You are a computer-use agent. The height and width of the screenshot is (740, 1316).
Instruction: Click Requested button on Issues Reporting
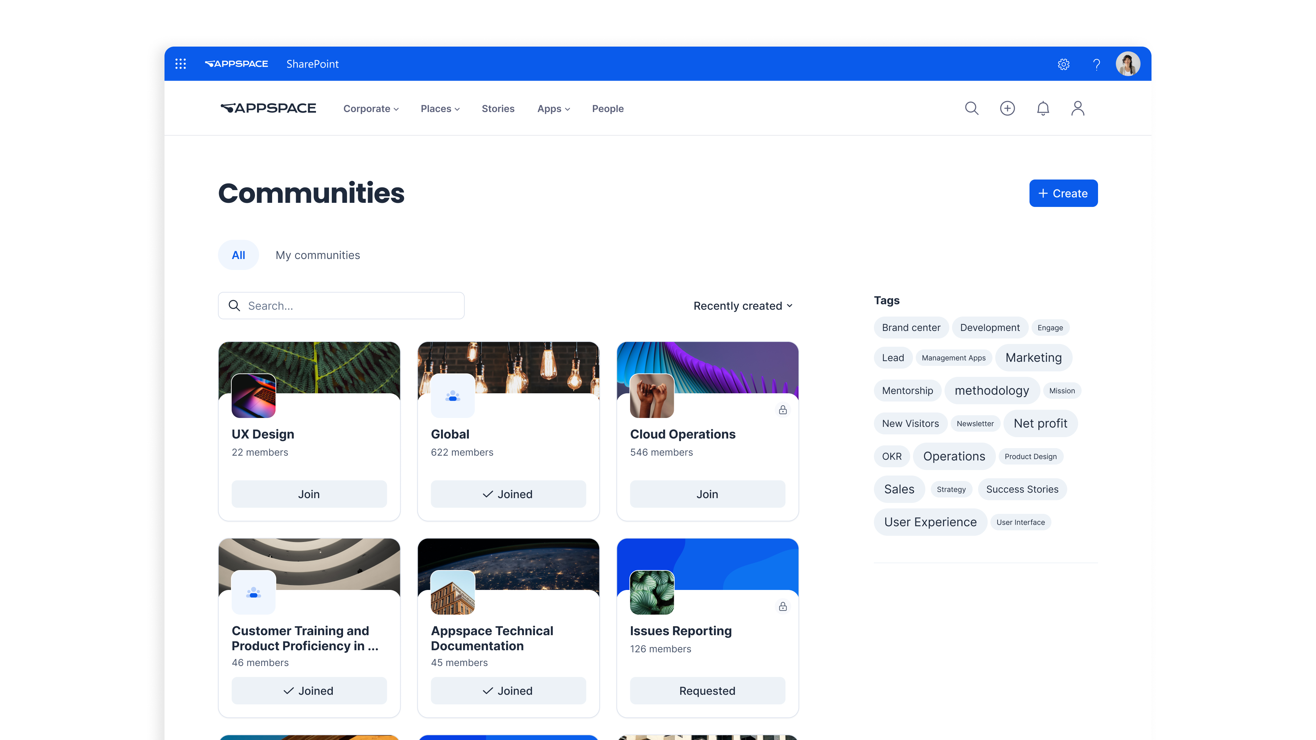[x=708, y=690]
